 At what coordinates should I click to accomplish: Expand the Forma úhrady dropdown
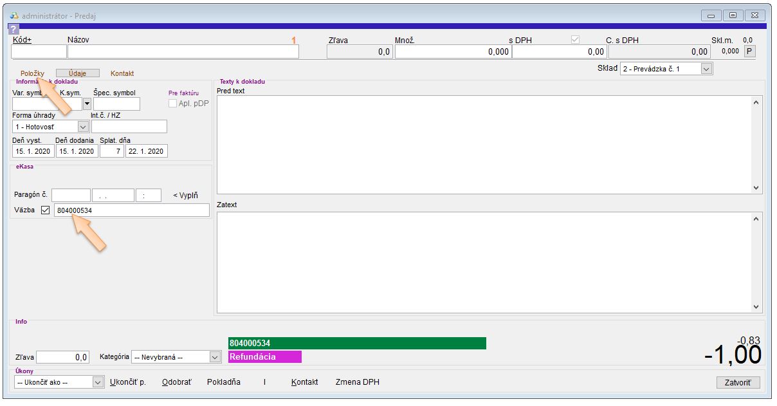pos(82,127)
